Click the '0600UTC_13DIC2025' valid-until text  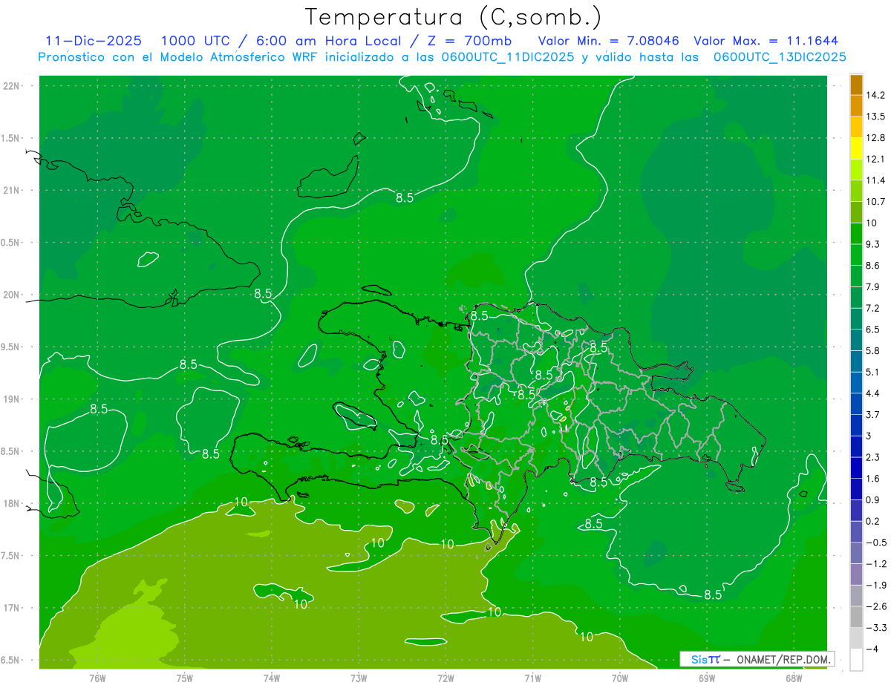[780, 57]
